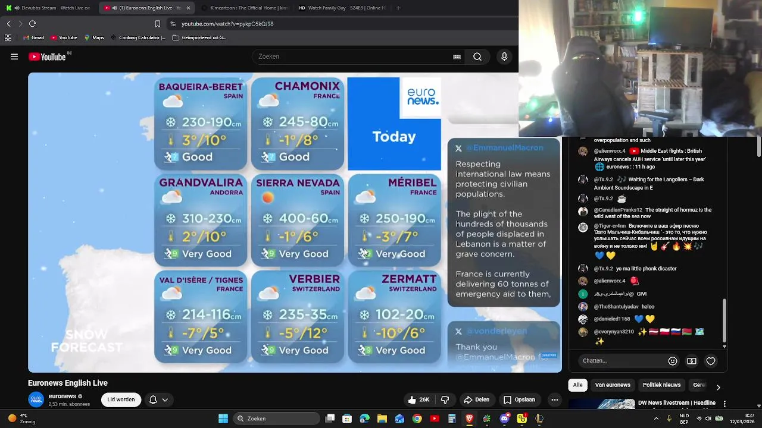
Task: Open the chat emoji picker
Action: (673, 361)
